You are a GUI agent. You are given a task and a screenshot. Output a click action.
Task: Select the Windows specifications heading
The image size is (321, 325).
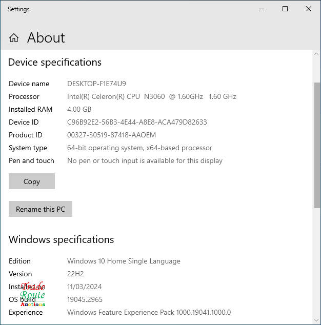coord(61,240)
